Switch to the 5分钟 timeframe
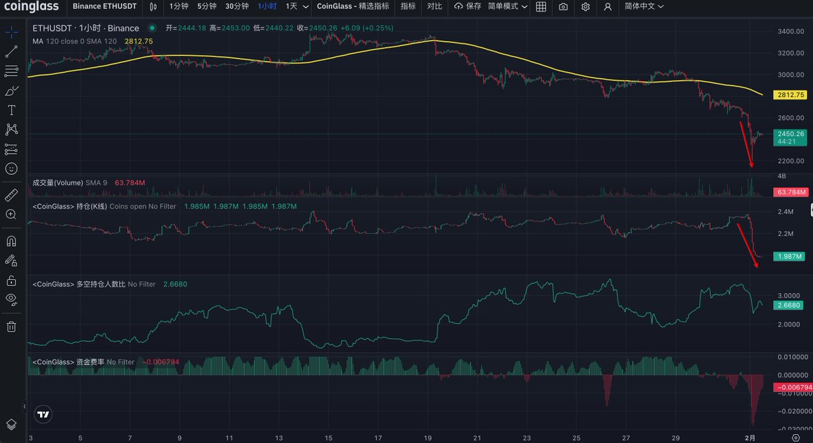 pyautogui.click(x=207, y=7)
